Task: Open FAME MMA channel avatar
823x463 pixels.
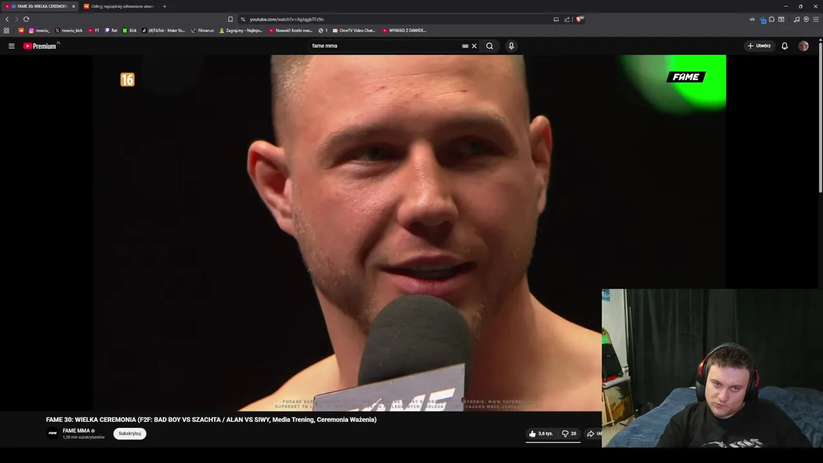Action: tap(53, 433)
